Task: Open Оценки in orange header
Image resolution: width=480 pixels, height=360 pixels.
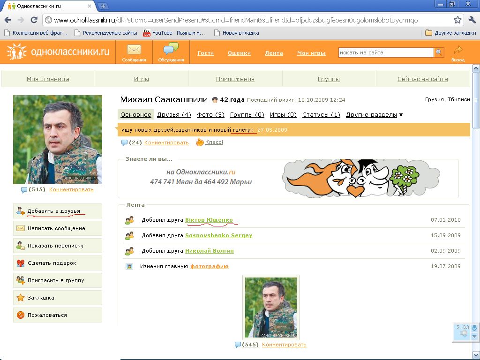Action: pyautogui.click(x=239, y=53)
